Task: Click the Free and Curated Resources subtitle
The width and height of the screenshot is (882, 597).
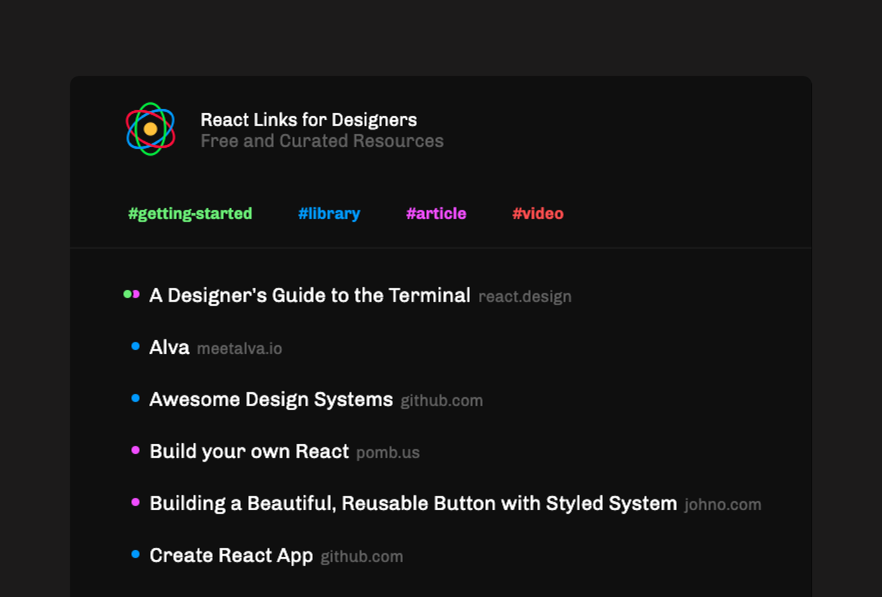Action: coord(322,141)
